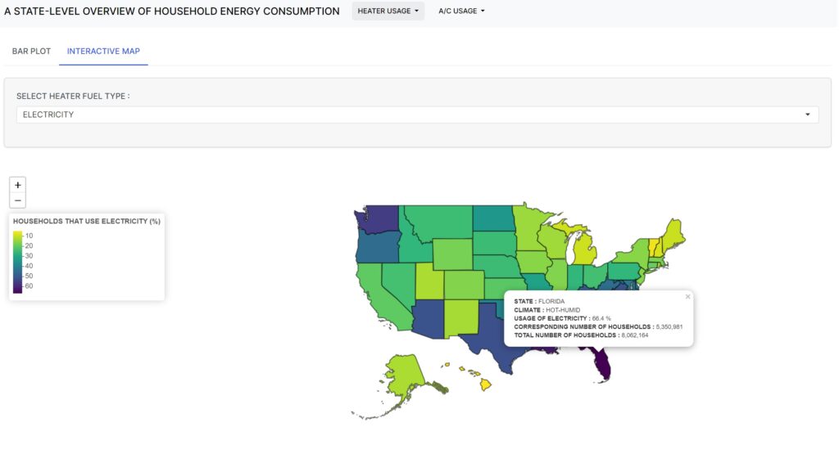Select Oregon on the map
The width and height of the screenshot is (839, 454).
378,247
